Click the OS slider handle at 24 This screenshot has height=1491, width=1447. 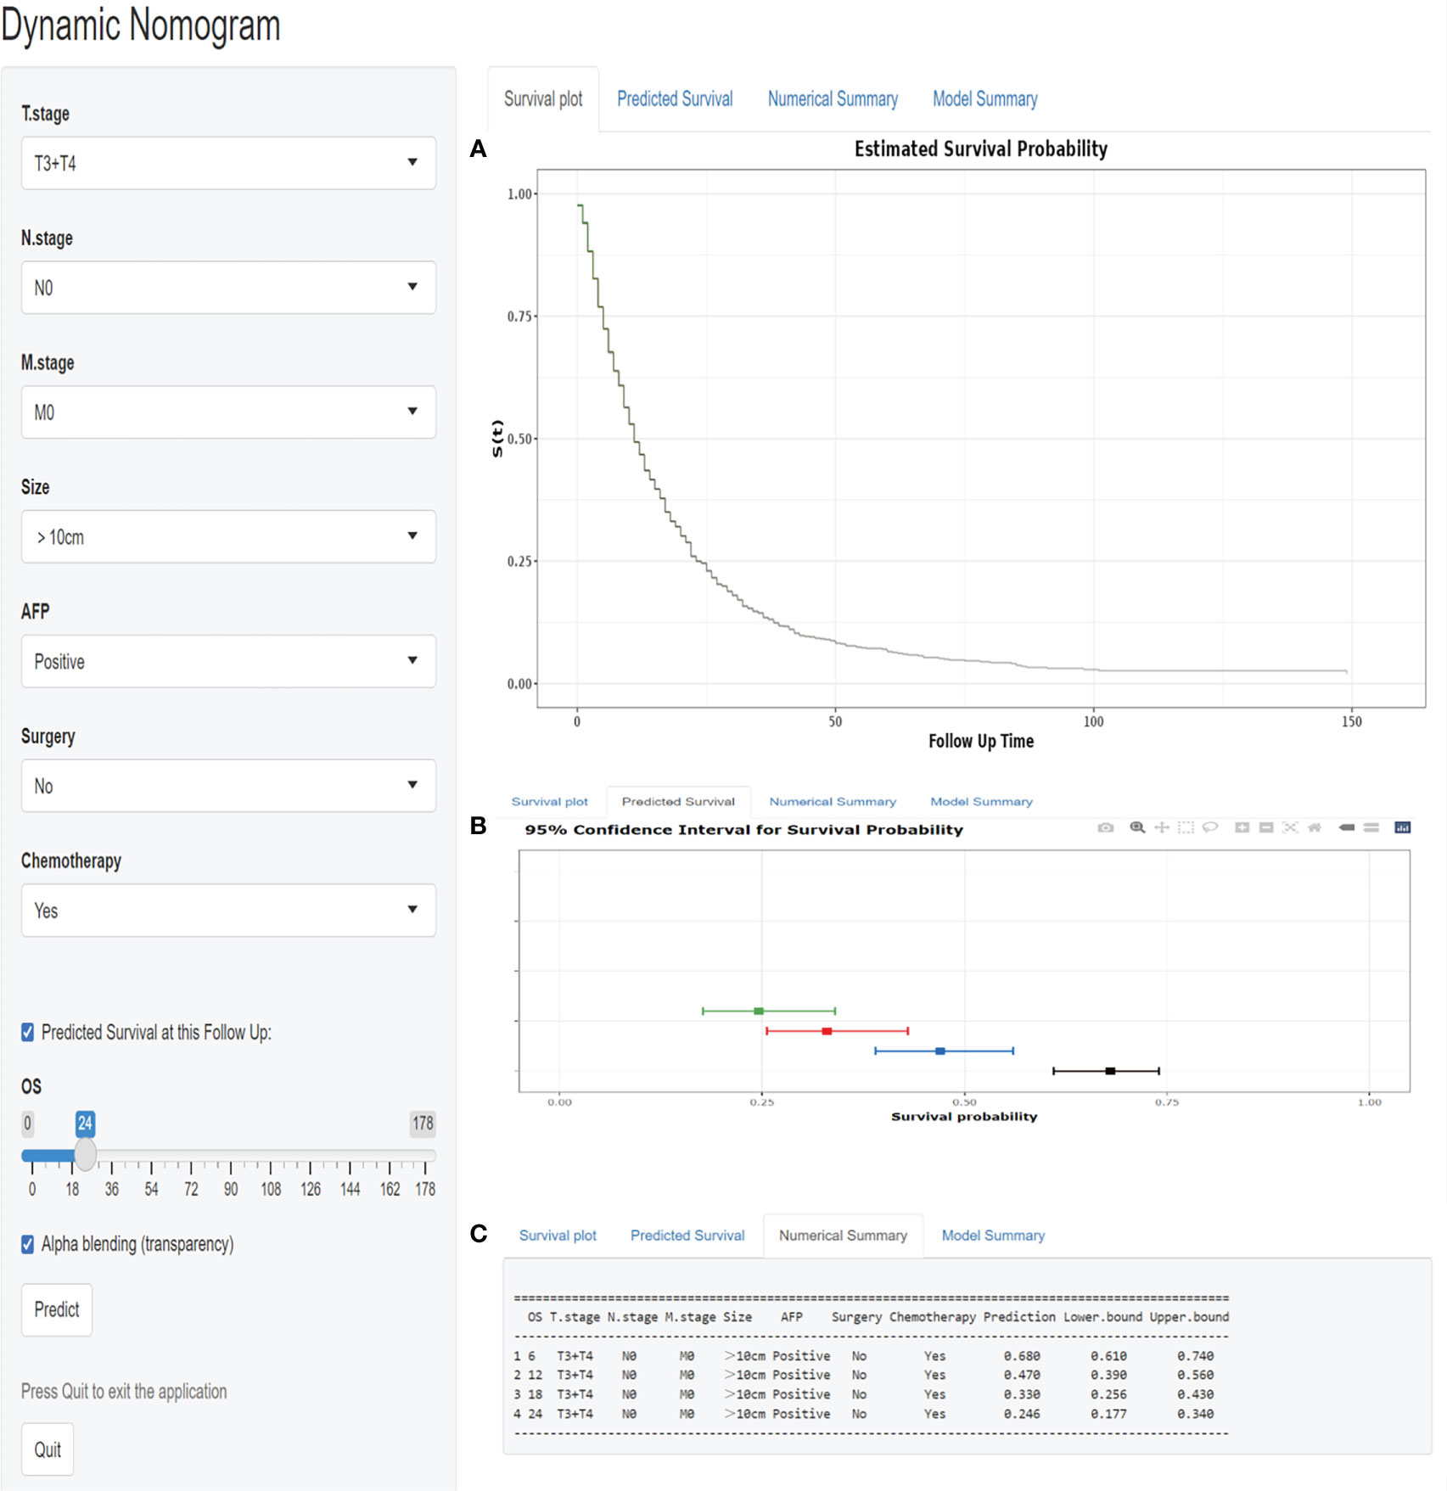(85, 1154)
